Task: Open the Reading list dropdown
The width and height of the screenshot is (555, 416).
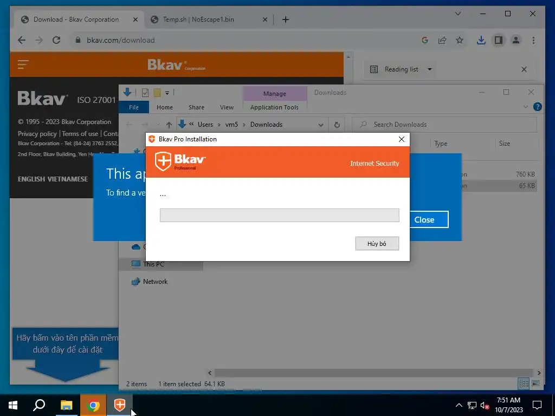Action: click(402, 69)
